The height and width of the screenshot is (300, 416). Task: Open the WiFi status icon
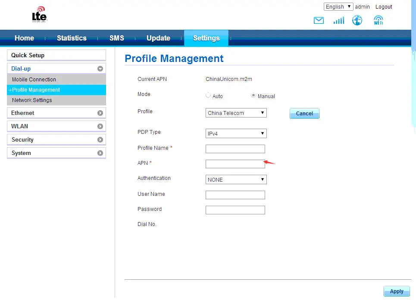click(x=378, y=20)
